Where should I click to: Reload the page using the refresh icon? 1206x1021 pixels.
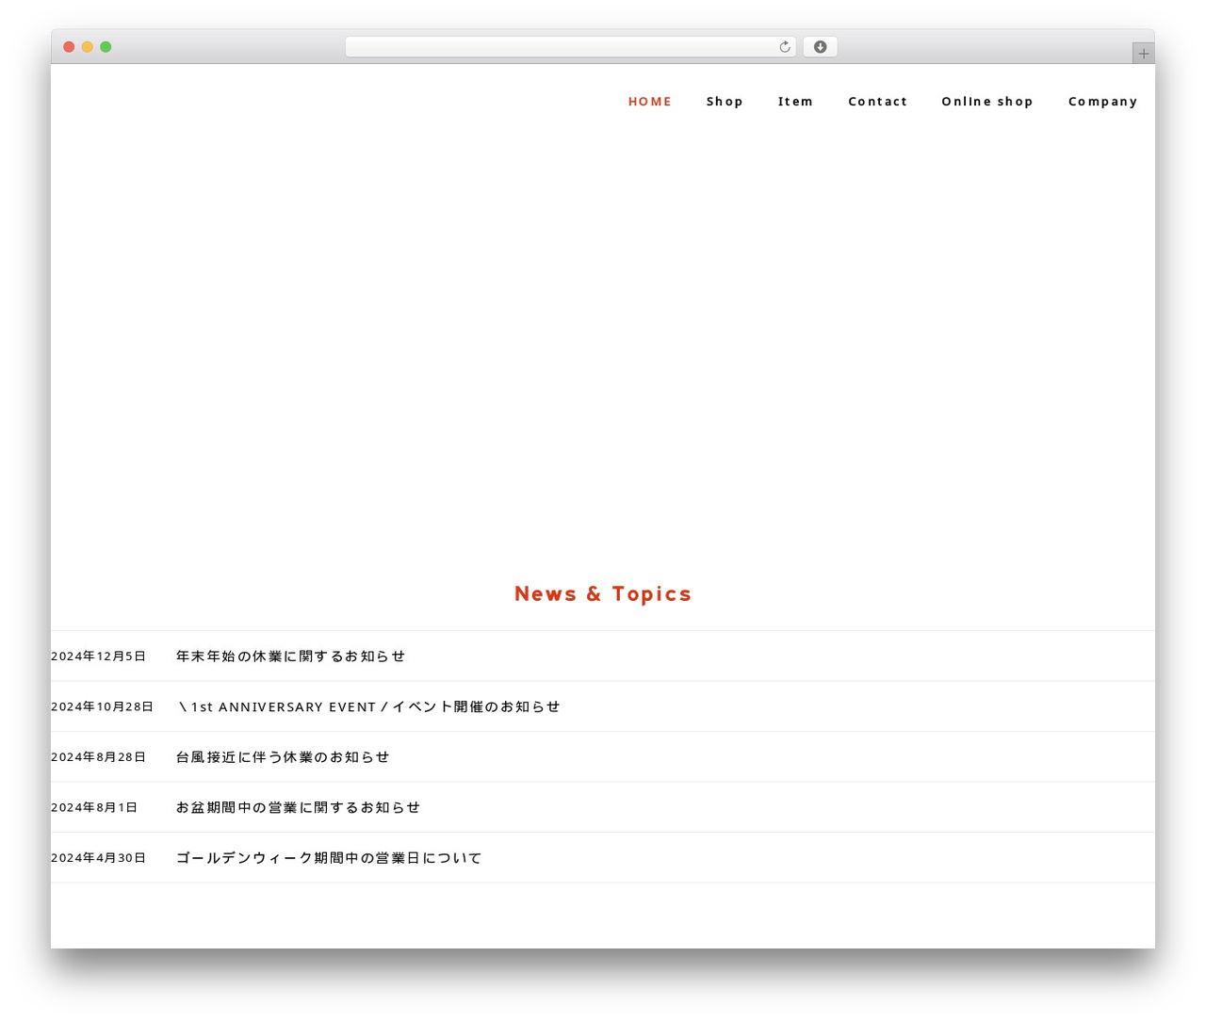pyautogui.click(x=784, y=47)
